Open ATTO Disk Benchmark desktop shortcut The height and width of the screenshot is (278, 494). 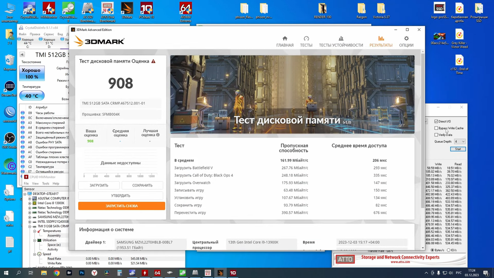pos(107,12)
